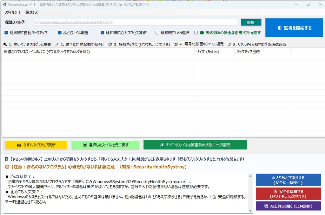Start monitoring with 監視を開始する button
The width and height of the screenshot is (325, 215).
(x=294, y=28)
